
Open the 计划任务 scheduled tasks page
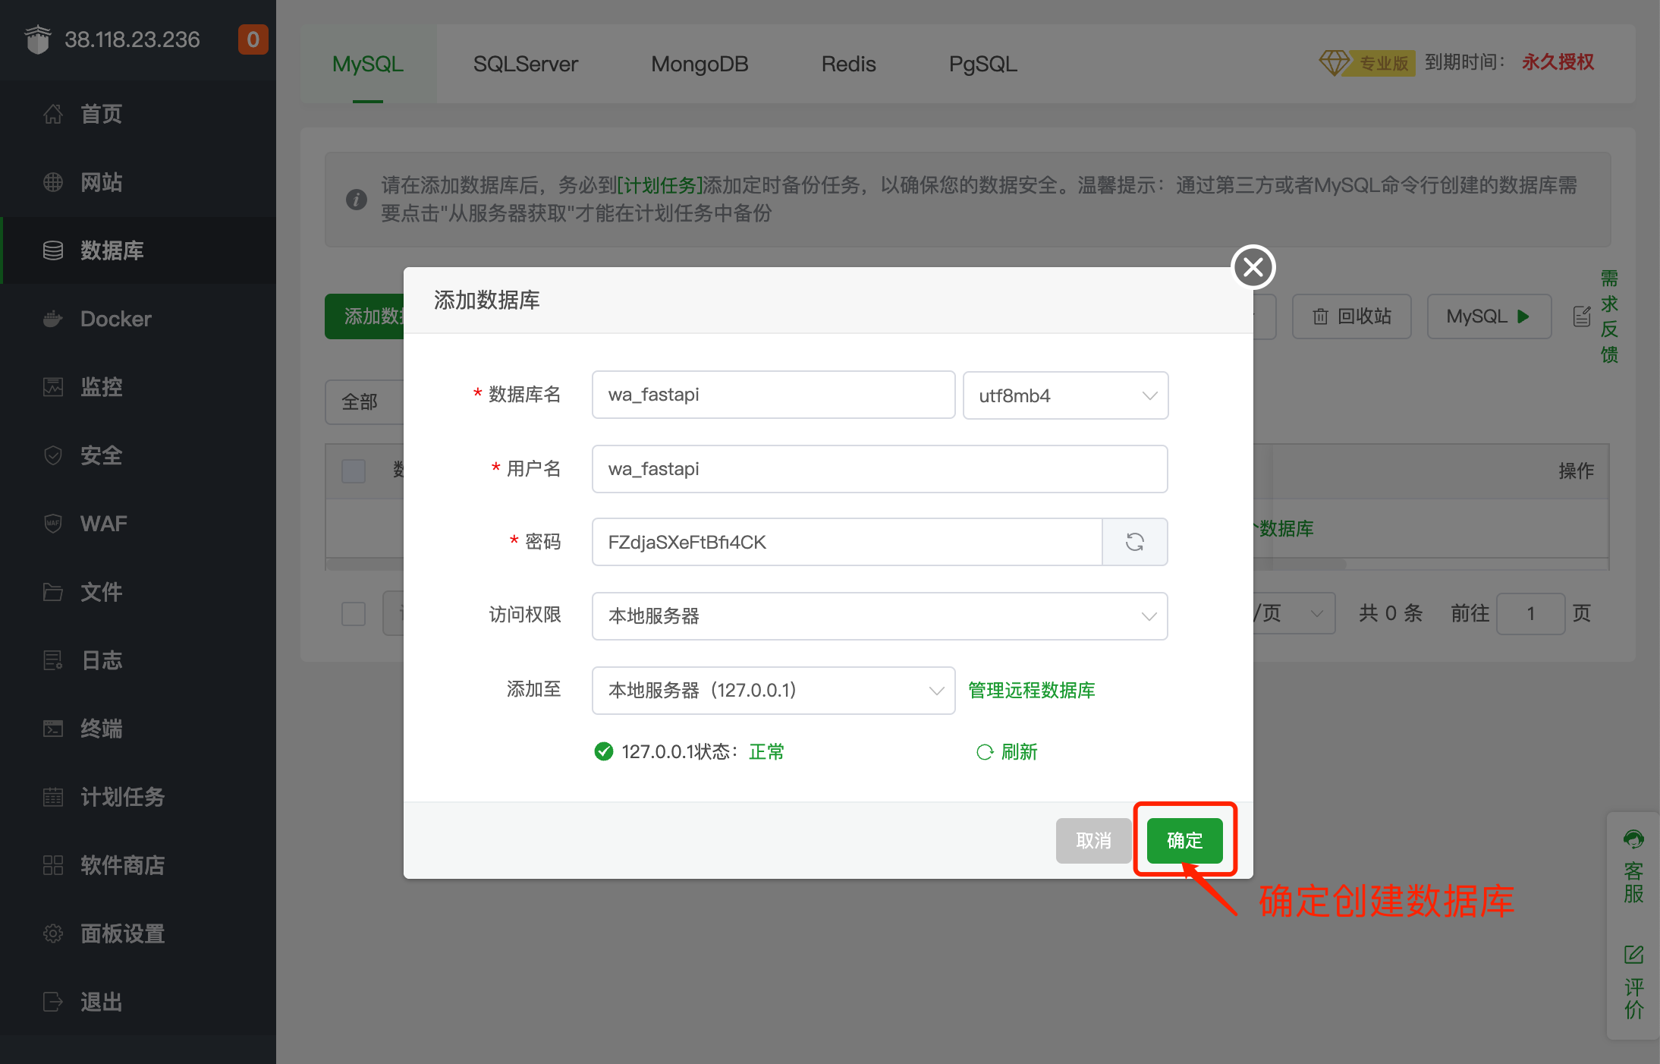coord(138,797)
